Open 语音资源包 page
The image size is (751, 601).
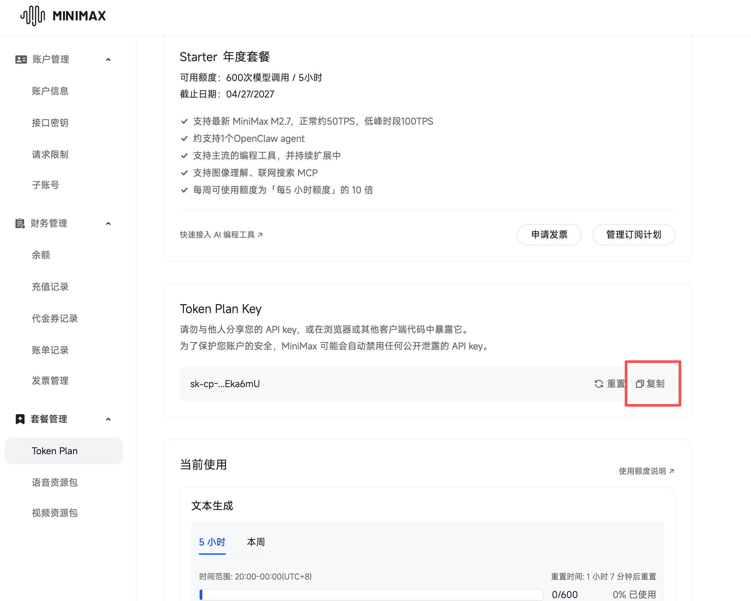coord(54,482)
